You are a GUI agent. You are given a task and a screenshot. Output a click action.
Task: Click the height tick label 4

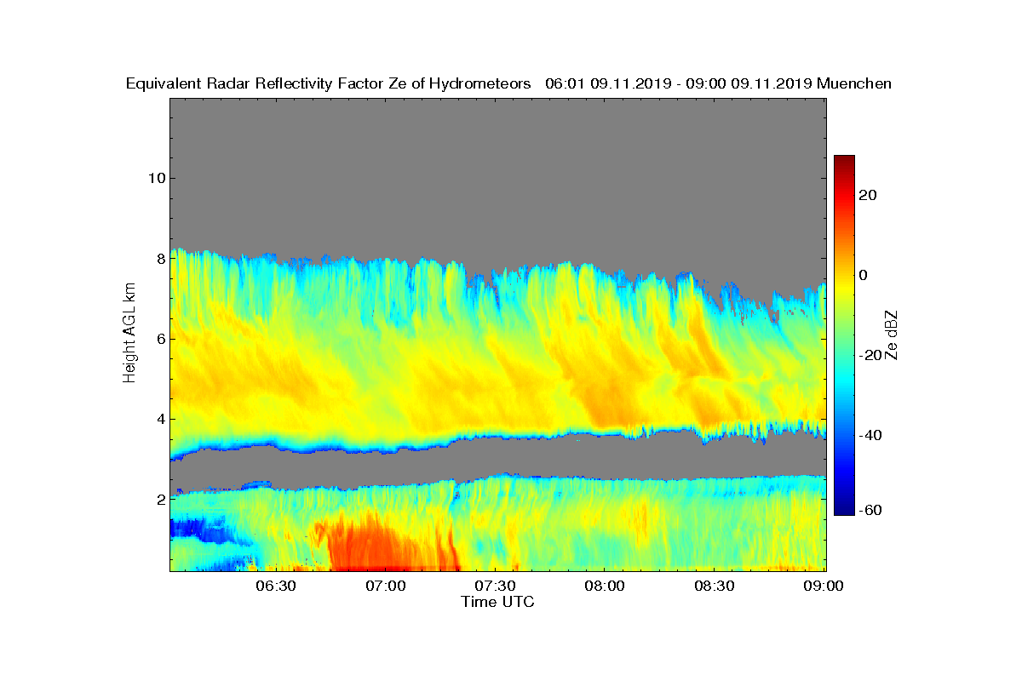(x=160, y=419)
